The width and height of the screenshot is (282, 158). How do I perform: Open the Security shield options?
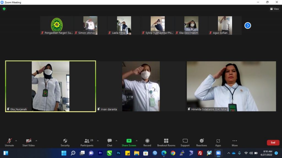tap(65, 142)
